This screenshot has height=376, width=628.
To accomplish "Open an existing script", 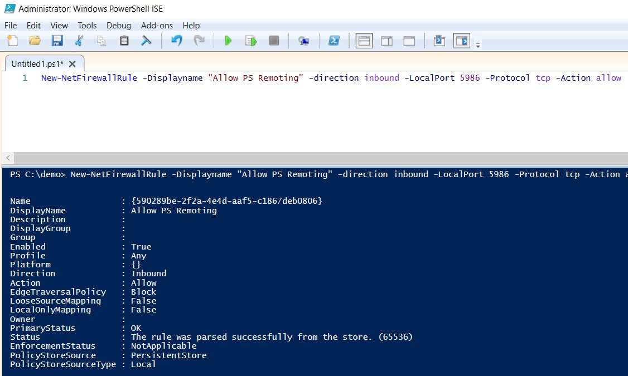I will 35,40.
